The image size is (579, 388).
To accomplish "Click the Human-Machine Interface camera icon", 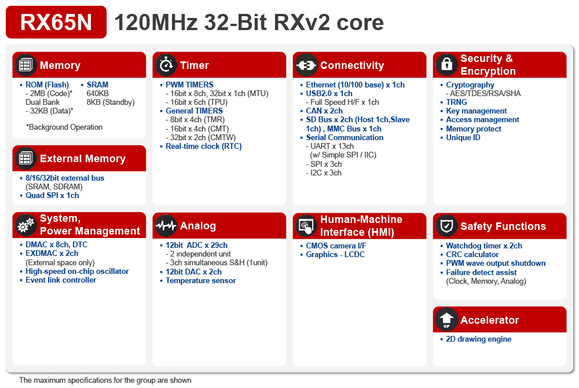I will pyautogui.click(x=306, y=225).
